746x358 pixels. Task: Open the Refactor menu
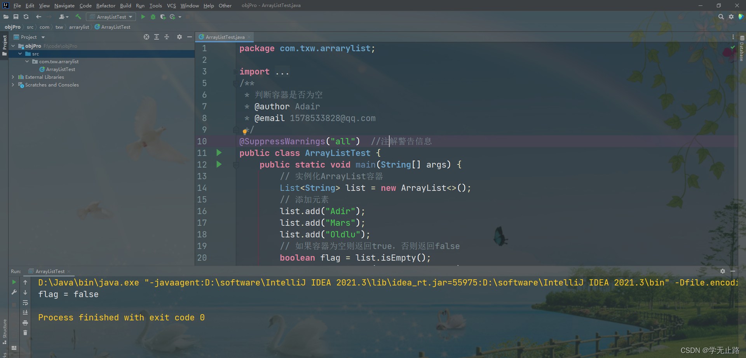[106, 5]
